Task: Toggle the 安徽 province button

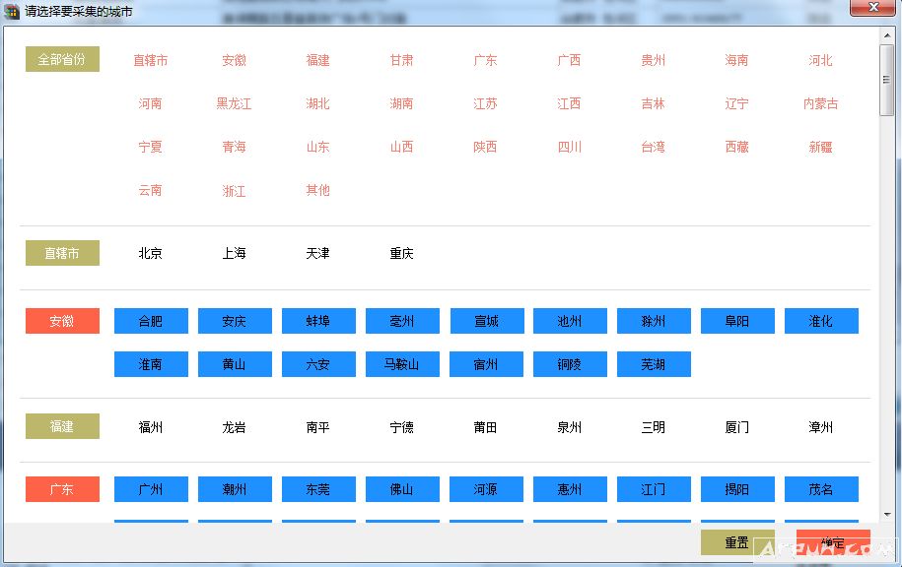Action: [62, 322]
